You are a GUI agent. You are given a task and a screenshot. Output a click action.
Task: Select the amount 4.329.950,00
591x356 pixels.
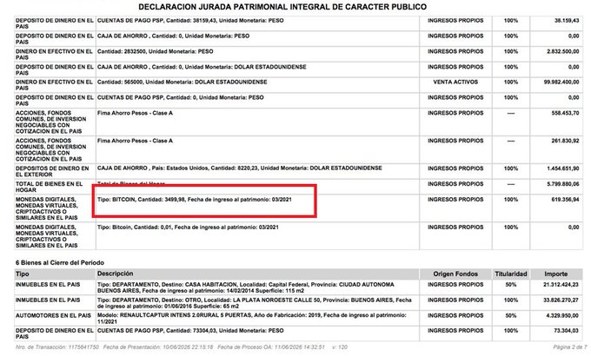point(562,315)
